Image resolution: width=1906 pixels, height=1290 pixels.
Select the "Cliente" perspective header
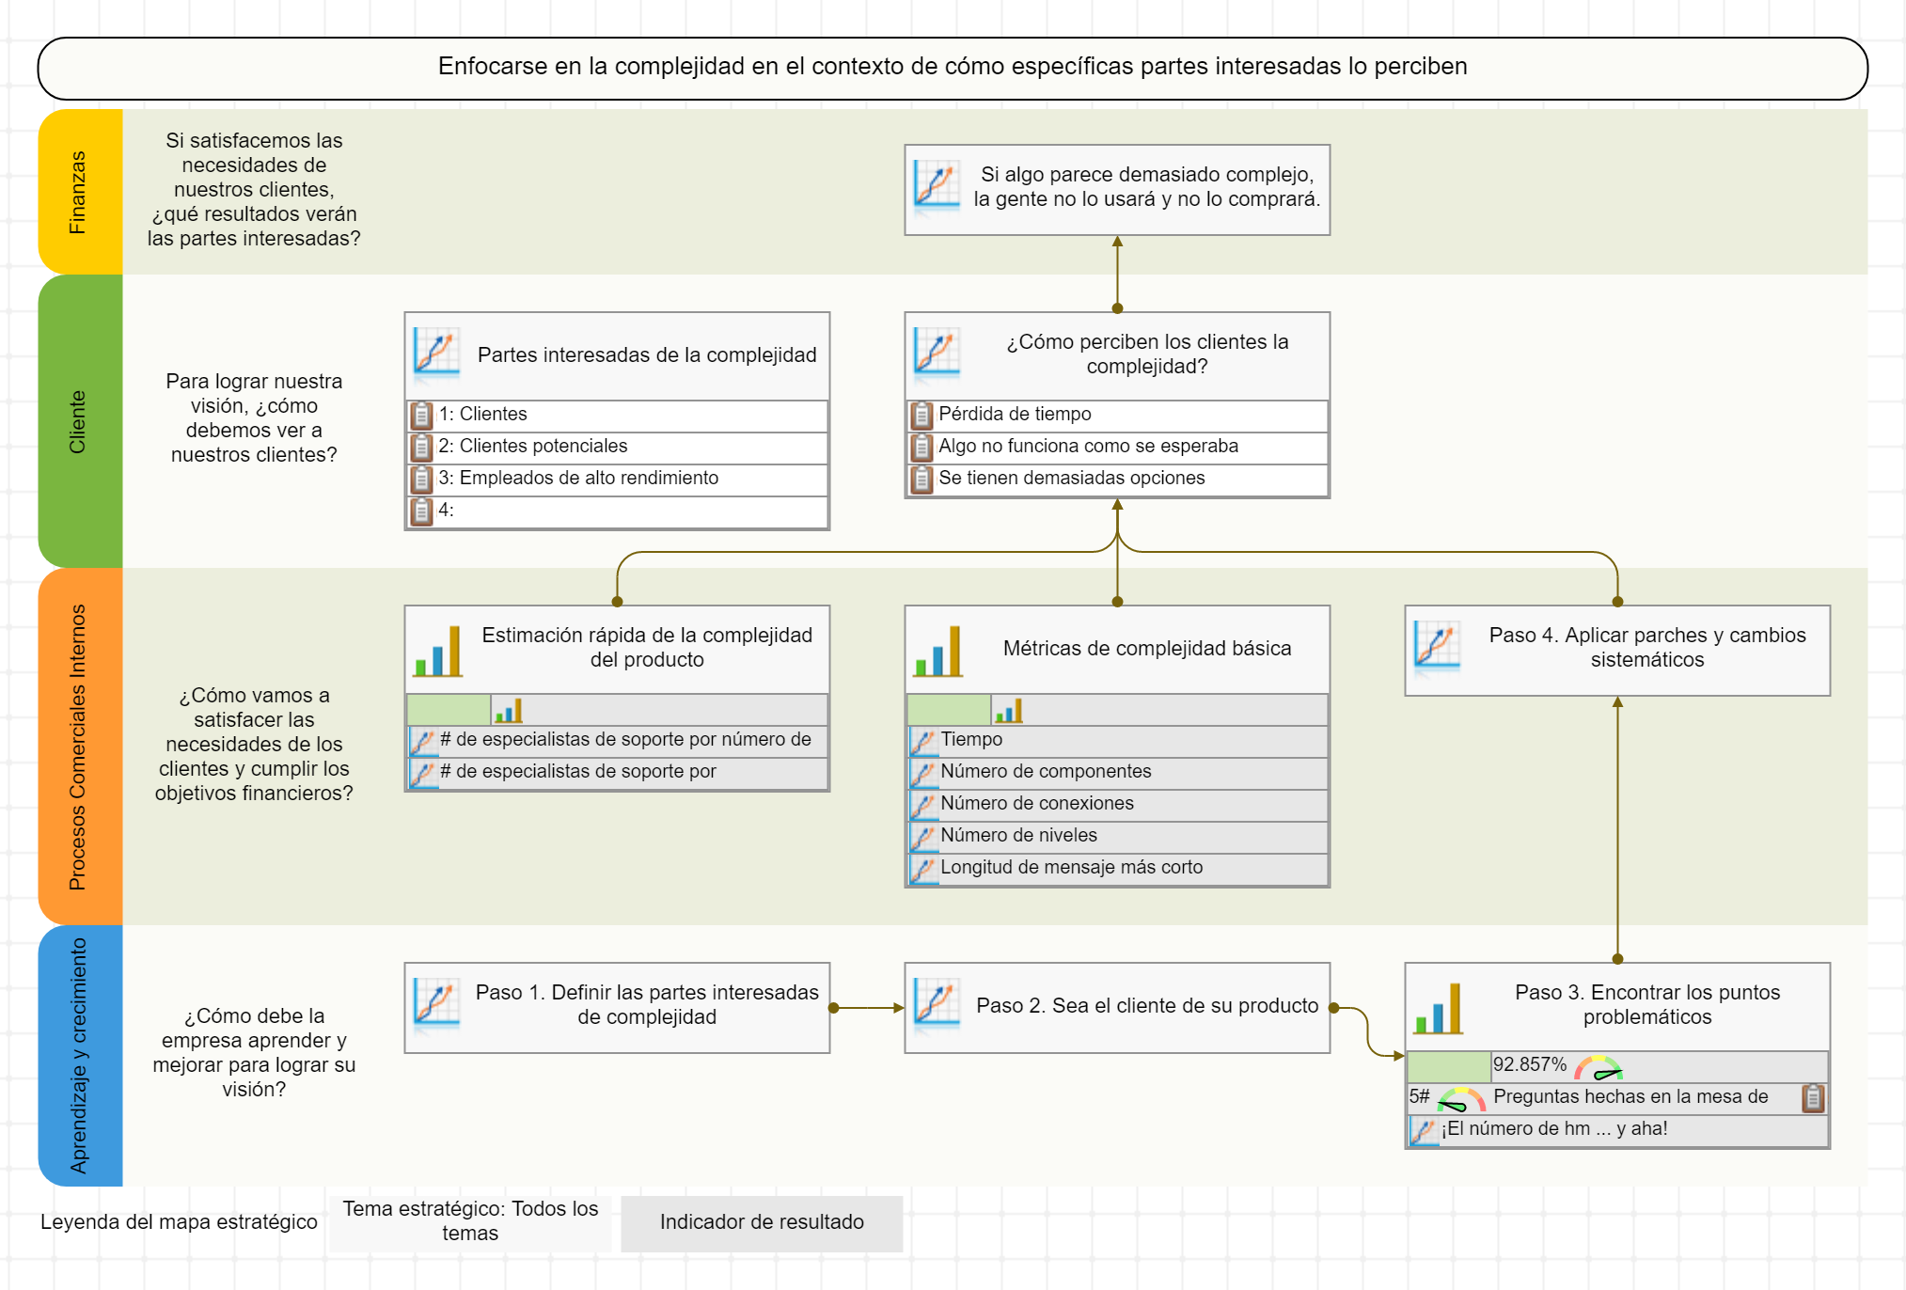pyautogui.click(x=80, y=420)
